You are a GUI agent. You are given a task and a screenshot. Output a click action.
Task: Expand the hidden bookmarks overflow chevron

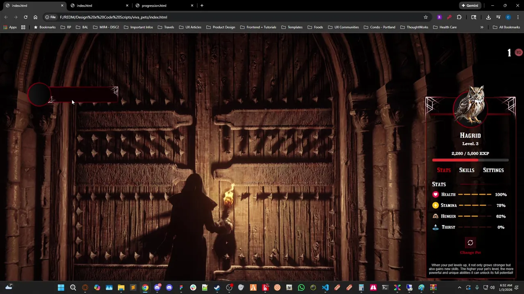point(482,27)
